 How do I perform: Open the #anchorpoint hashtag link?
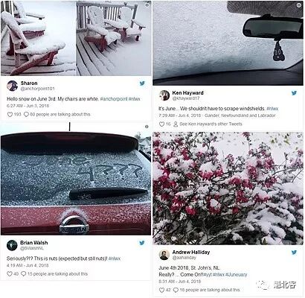[114, 99]
